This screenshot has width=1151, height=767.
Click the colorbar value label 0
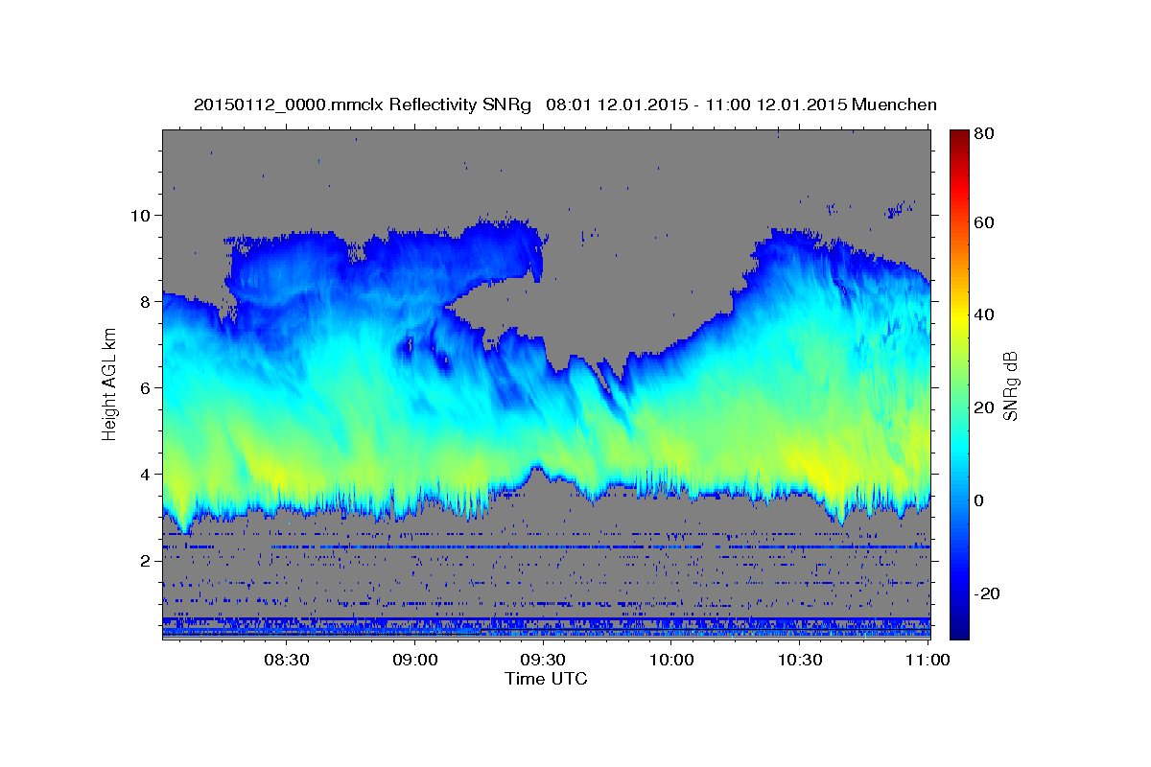tap(978, 500)
